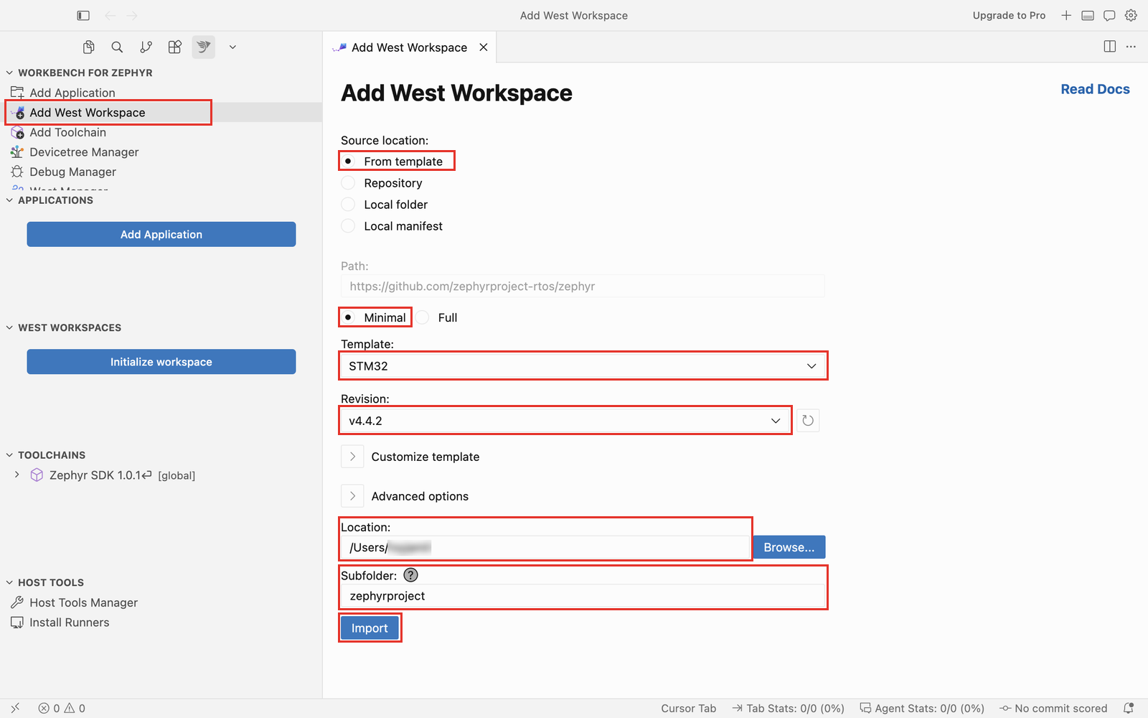1148x718 pixels.
Task: Select the Zephyr Workbench sidebar icon
Action: [x=204, y=47]
